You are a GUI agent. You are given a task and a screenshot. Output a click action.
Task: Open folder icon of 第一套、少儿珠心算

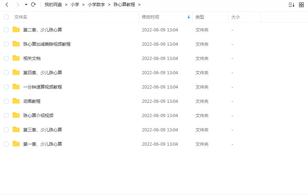click(16, 144)
